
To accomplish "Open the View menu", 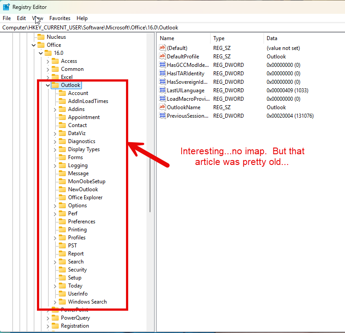I will tap(38, 18).
